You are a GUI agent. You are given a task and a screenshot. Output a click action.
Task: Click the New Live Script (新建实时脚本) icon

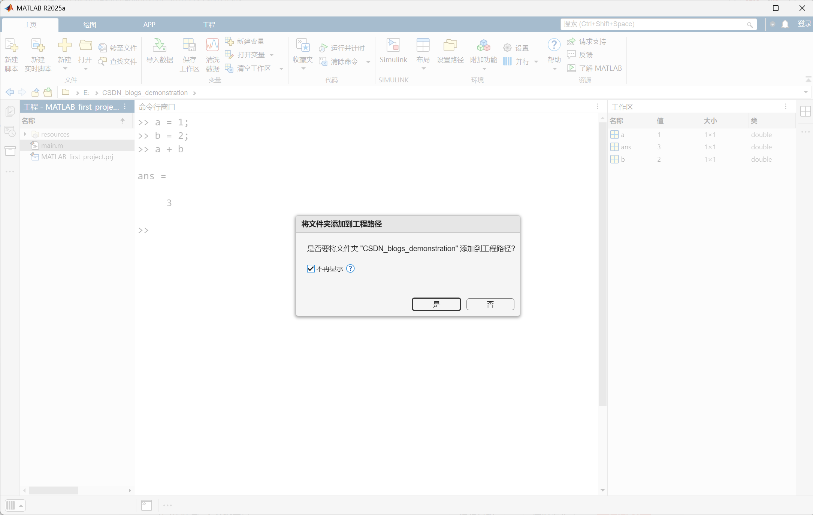pyautogui.click(x=38, y=45)
